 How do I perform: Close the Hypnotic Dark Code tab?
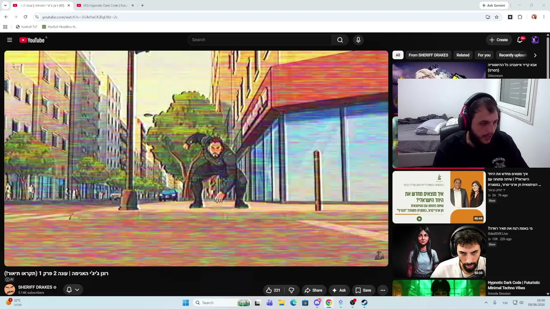132,6
